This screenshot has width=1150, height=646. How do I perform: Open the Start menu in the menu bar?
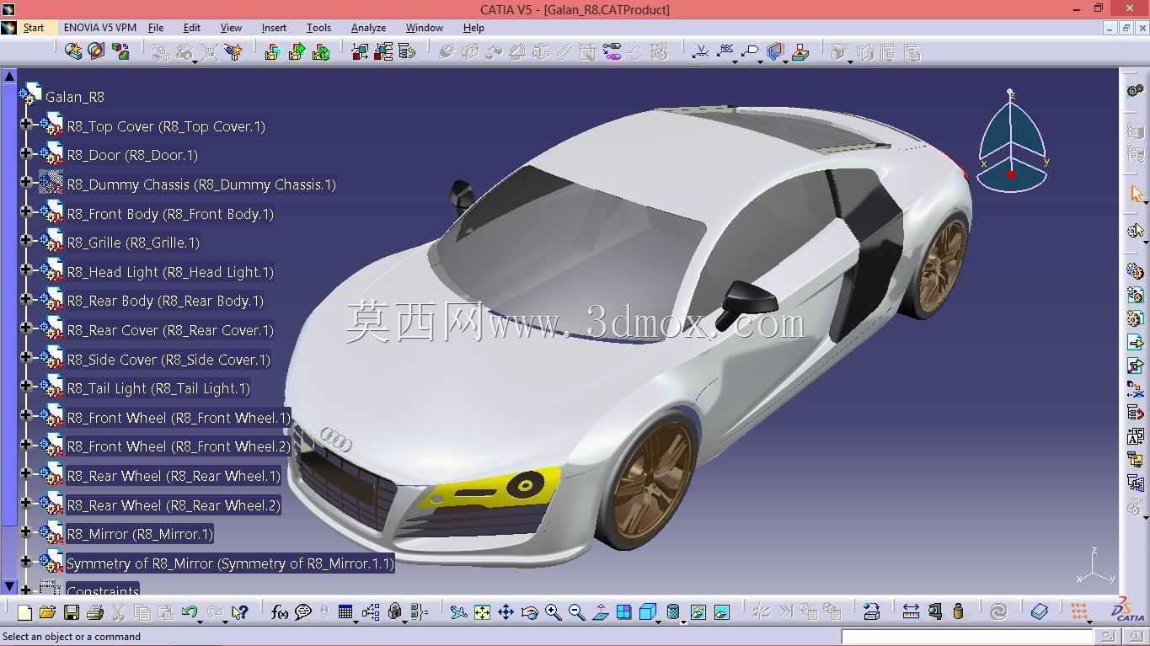[x=34, y=28]
